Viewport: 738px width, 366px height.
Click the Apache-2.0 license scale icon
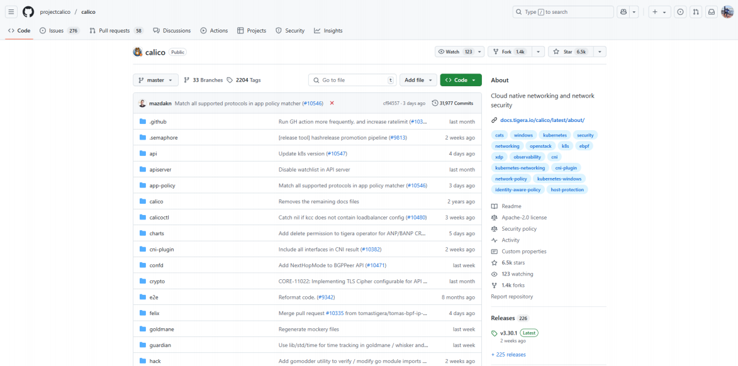(x=494, y=218)
